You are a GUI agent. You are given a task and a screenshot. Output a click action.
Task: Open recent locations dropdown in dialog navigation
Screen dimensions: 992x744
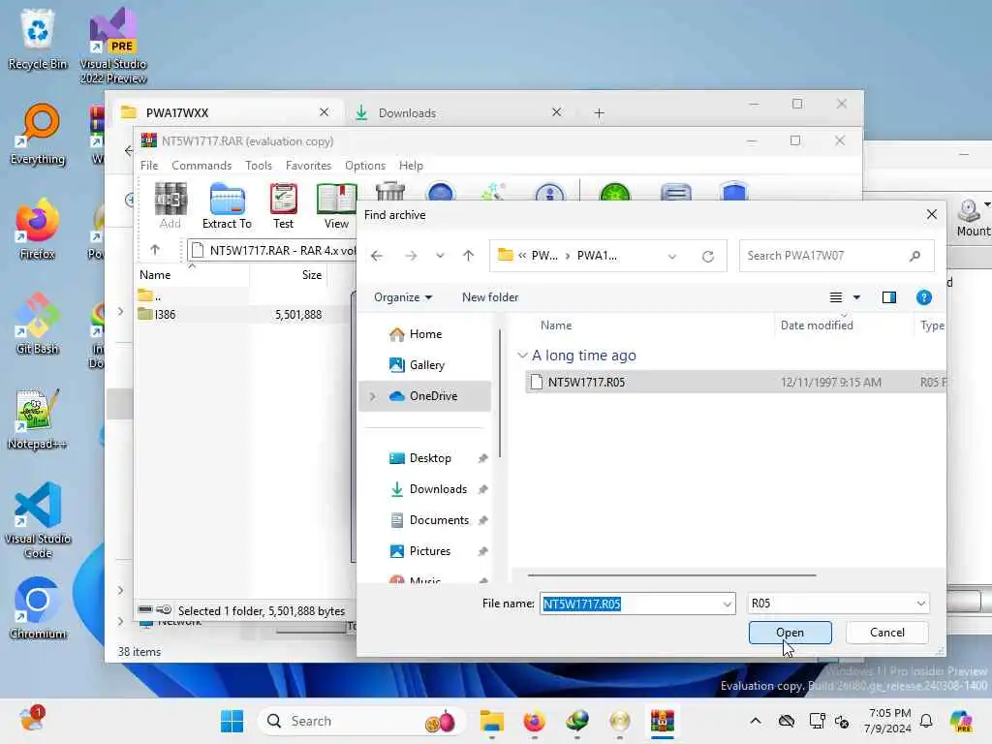click(441, 256)
